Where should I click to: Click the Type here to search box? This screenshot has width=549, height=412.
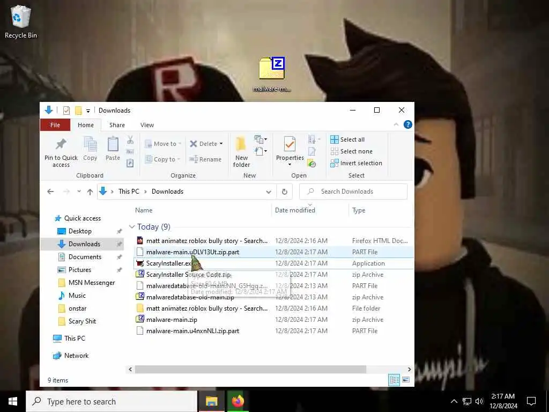coord(112,401)
